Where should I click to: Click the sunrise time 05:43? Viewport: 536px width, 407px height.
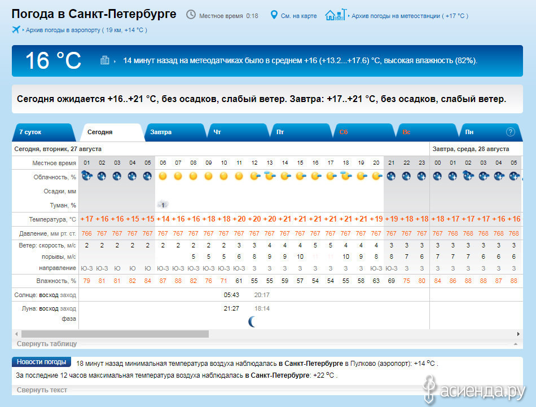coord(231,295)
